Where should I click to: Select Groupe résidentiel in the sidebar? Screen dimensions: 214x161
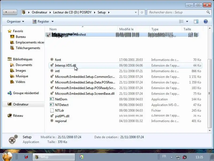26,93
